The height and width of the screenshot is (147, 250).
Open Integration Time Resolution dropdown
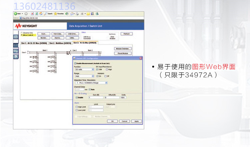[91, 83]
